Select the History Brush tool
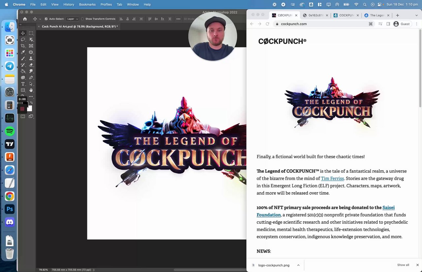422x272 pixels. (23, 65)
